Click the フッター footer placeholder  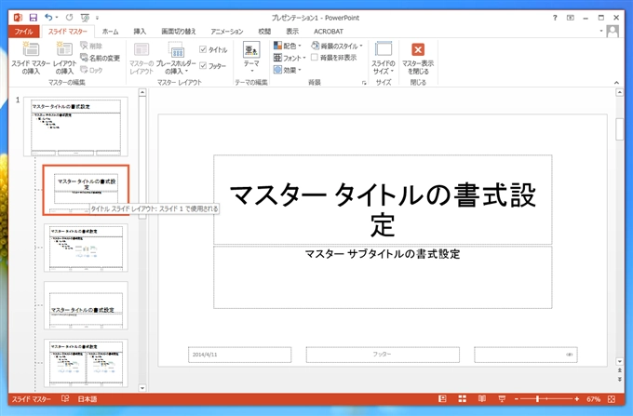(x=383, y=355)
